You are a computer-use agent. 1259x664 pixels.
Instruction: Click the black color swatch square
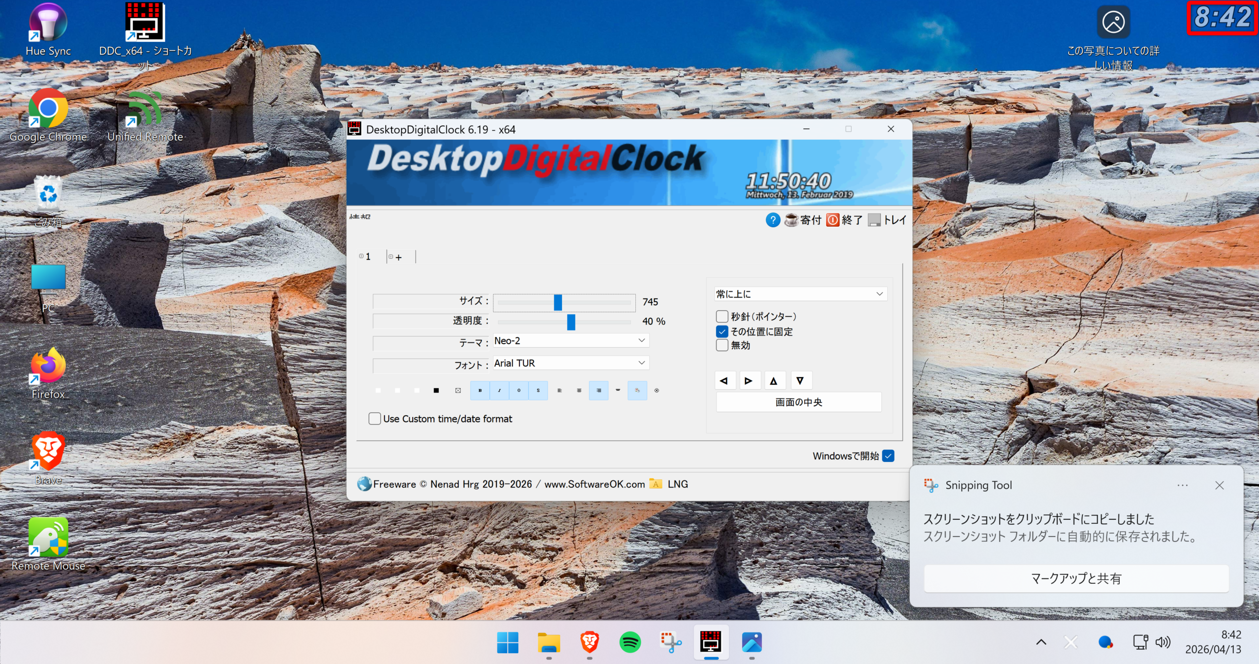pos(436,391)
